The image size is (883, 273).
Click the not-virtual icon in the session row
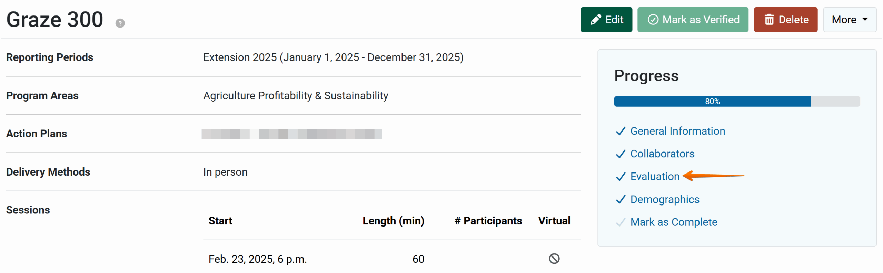(554, 259)
